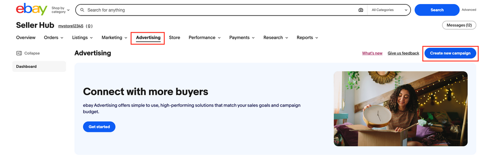Click the eBay logo
The width and height of the screenshot is (491, 165).
pos(32,9)
